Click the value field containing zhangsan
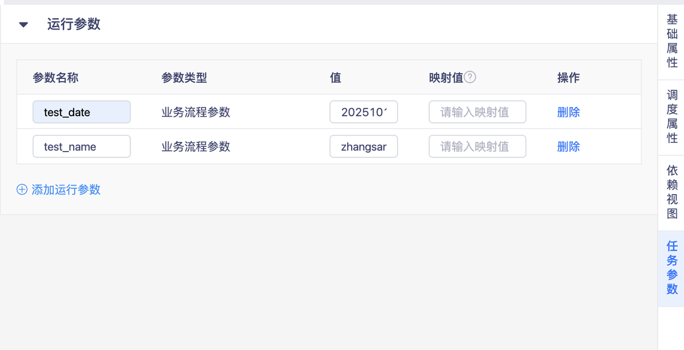 point(364,146)
